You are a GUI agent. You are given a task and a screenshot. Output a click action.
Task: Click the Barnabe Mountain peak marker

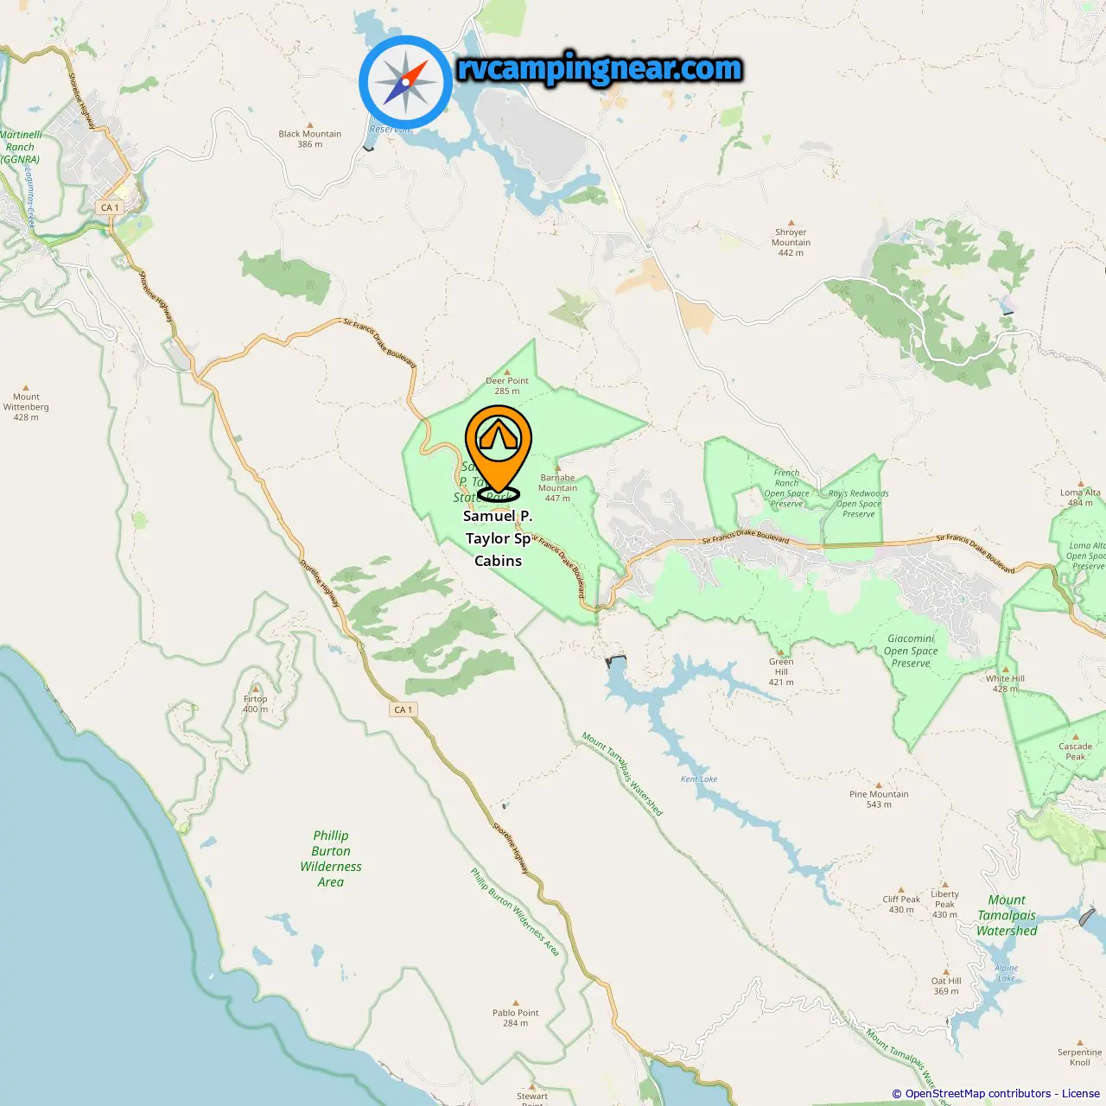pyautogui.click(x=557, y=468)
